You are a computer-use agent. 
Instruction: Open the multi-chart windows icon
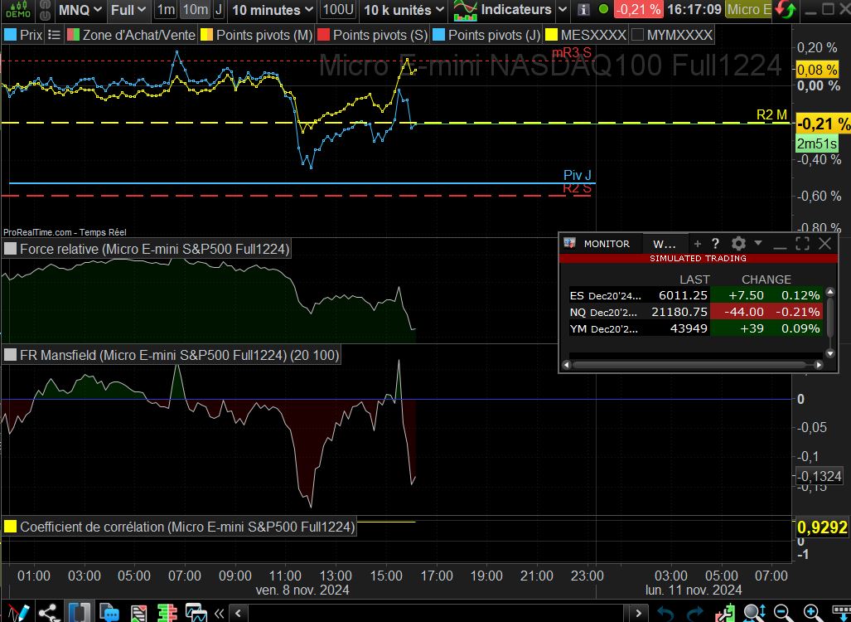point(196,613)
